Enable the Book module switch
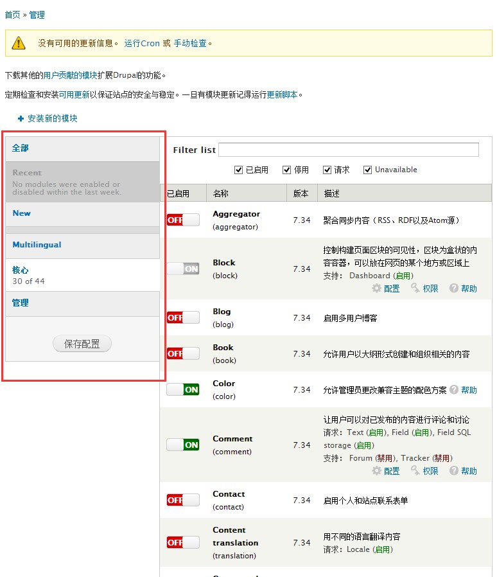This screenshot has height=577, width=497. tap(183, 353)
